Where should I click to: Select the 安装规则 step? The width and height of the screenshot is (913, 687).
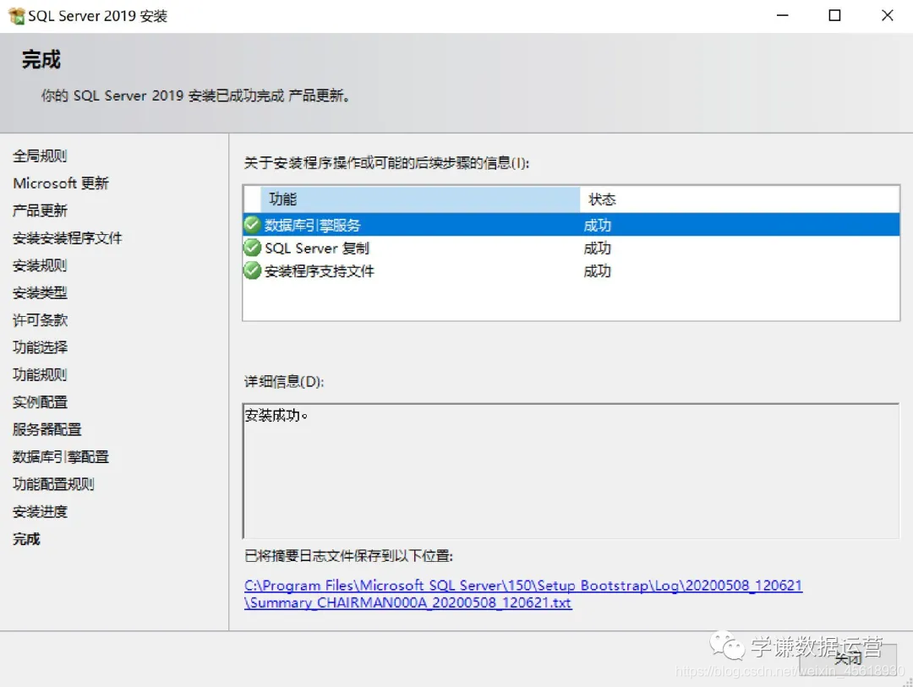pyautogui.click(x=40, y=265)
